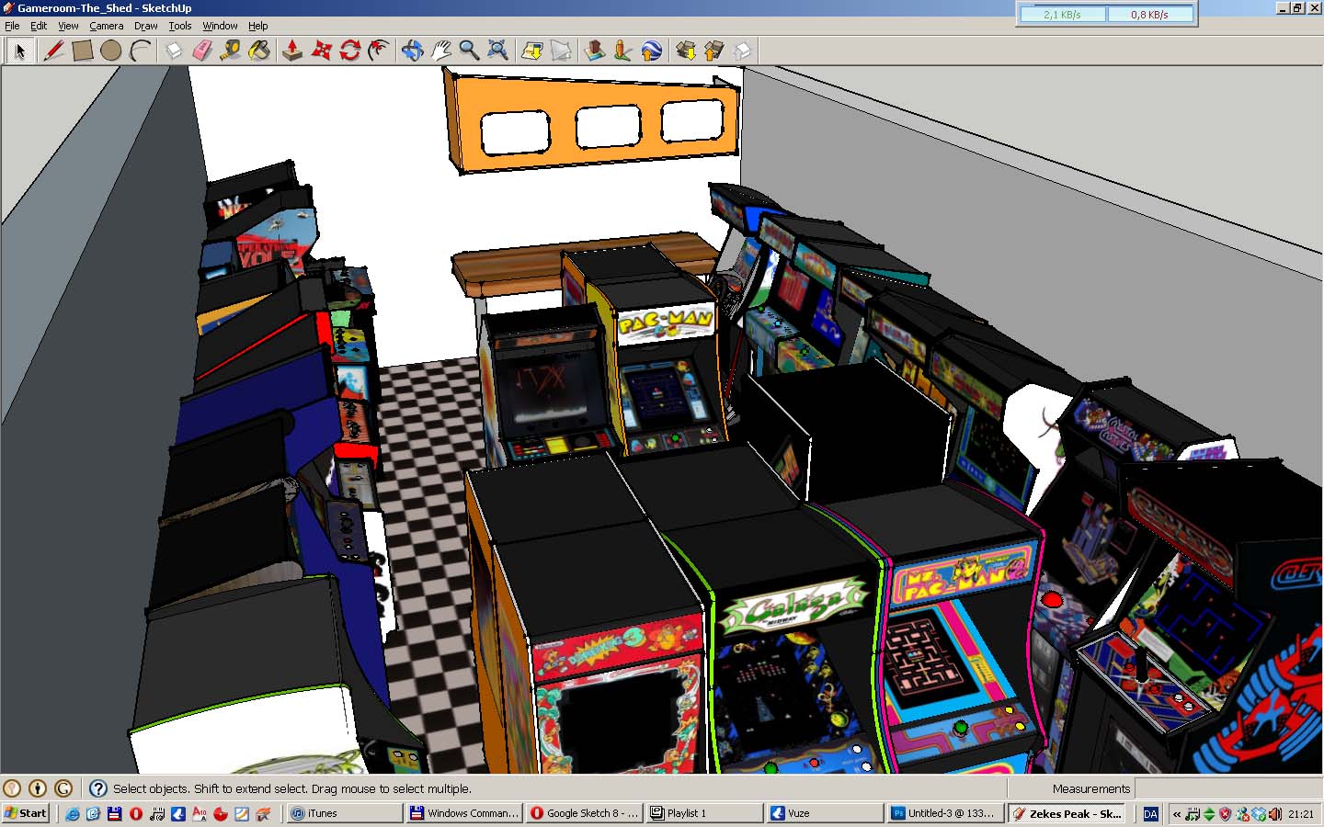Activate the Pan hand tool
The height and width of the screenshot is (827, 1324).
440,51
